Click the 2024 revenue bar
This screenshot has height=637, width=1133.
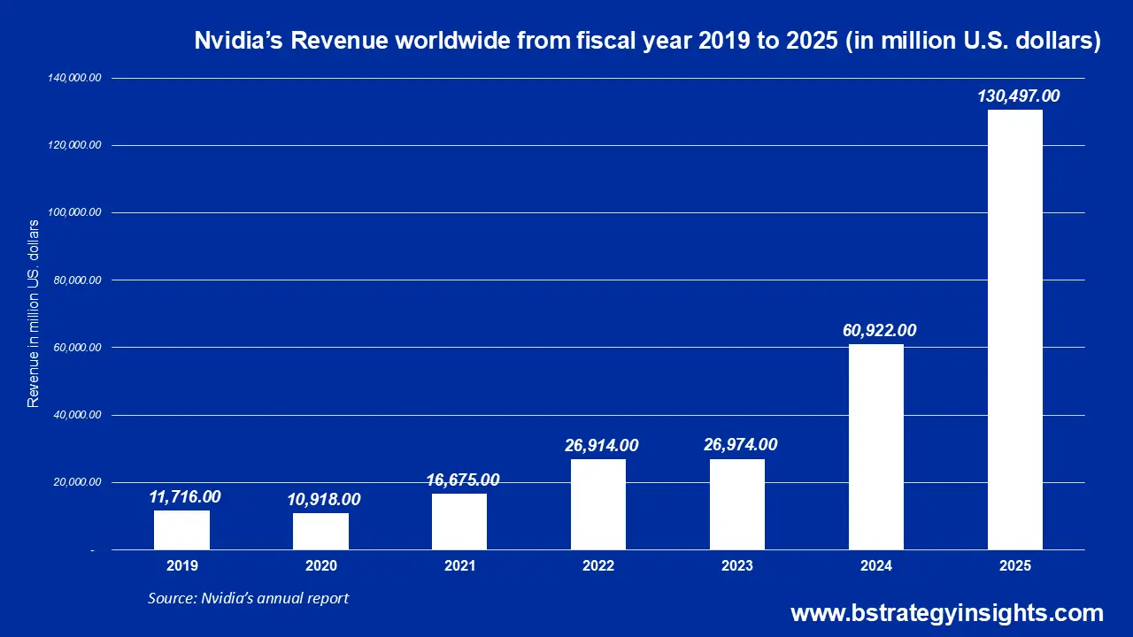tap(876, 447)
